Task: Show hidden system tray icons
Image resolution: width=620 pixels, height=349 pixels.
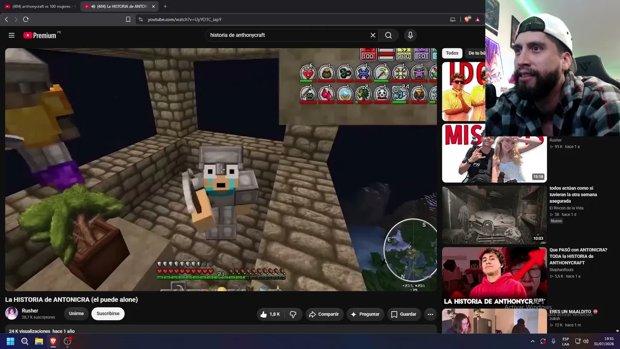Action: [532, 341]
